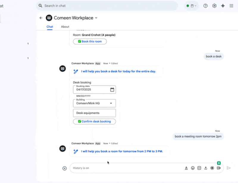Viewport: 238px width, 183px height.
Task: Click the Gemini sparkle icon
Action: click(223, 6)
